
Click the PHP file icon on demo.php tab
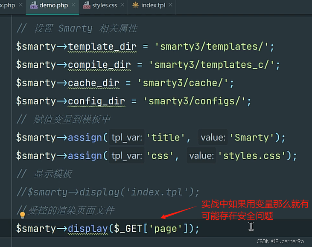(x=34, y=5)
